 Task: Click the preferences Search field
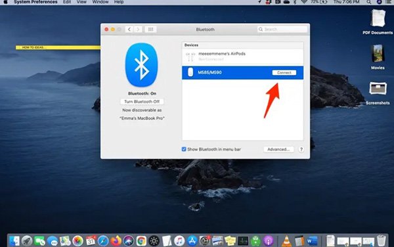click(x=282, y=30)
